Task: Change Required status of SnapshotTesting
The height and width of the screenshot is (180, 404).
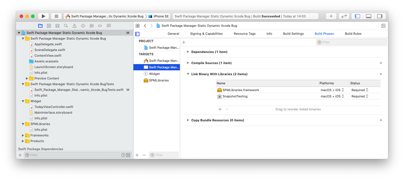Action: [x=360, y=96]
